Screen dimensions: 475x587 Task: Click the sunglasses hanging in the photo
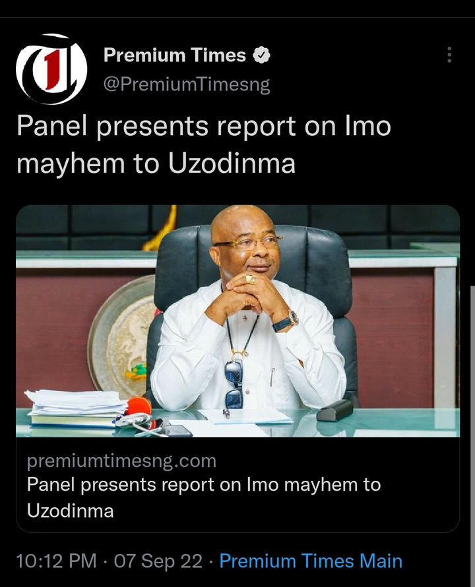[x=234, y=385]
